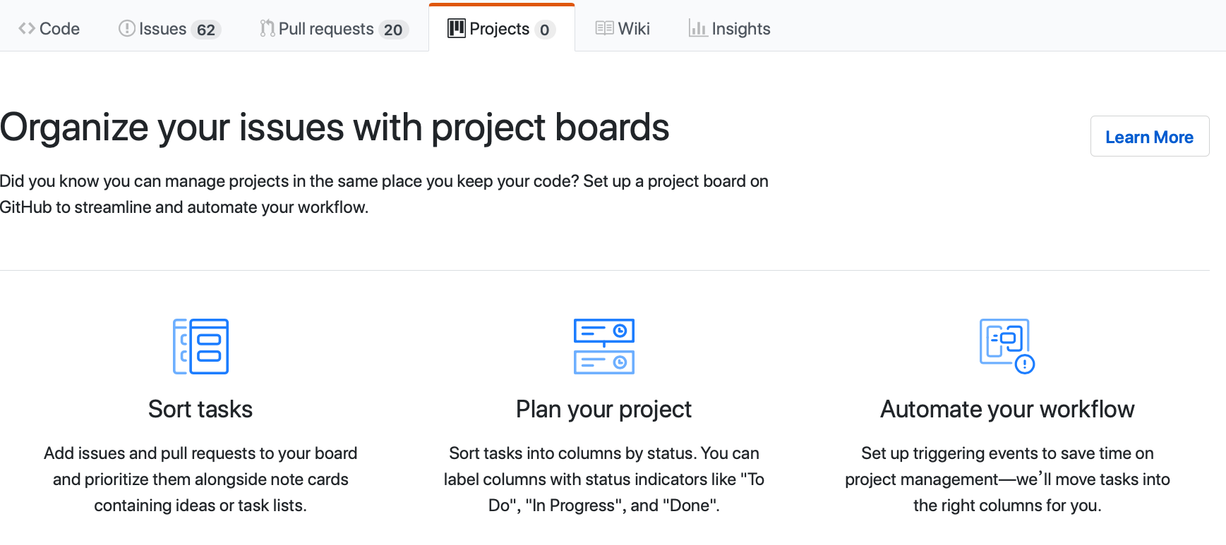Click the Code angle-brackets icon
1226x545 pixels.
coord(27,29)
